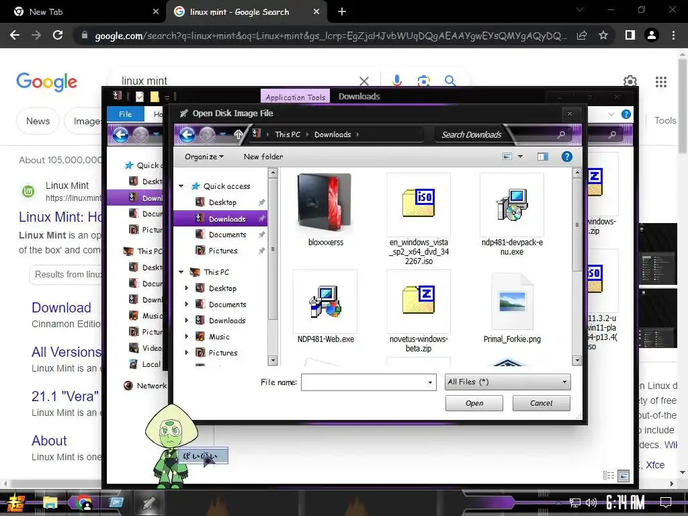Open the bloxxxerss folder thumbnail
Screen dimensions: 688x516
[325, 202]
